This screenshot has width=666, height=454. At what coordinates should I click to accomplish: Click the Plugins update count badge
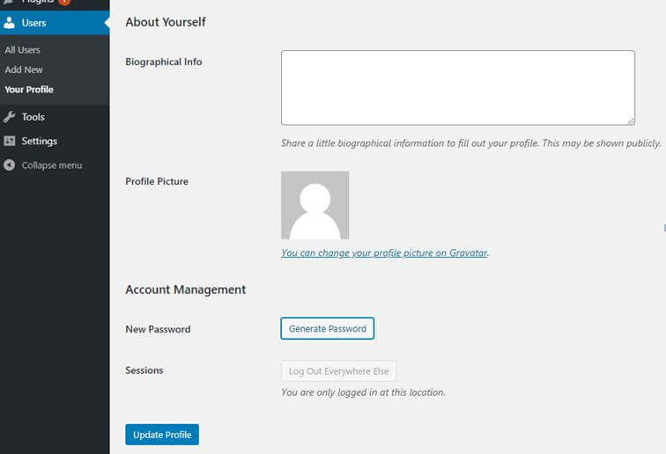click(x=63, y=2)
